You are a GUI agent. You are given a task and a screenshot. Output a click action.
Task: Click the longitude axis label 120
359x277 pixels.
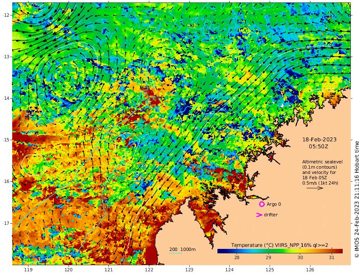(69, 270)
